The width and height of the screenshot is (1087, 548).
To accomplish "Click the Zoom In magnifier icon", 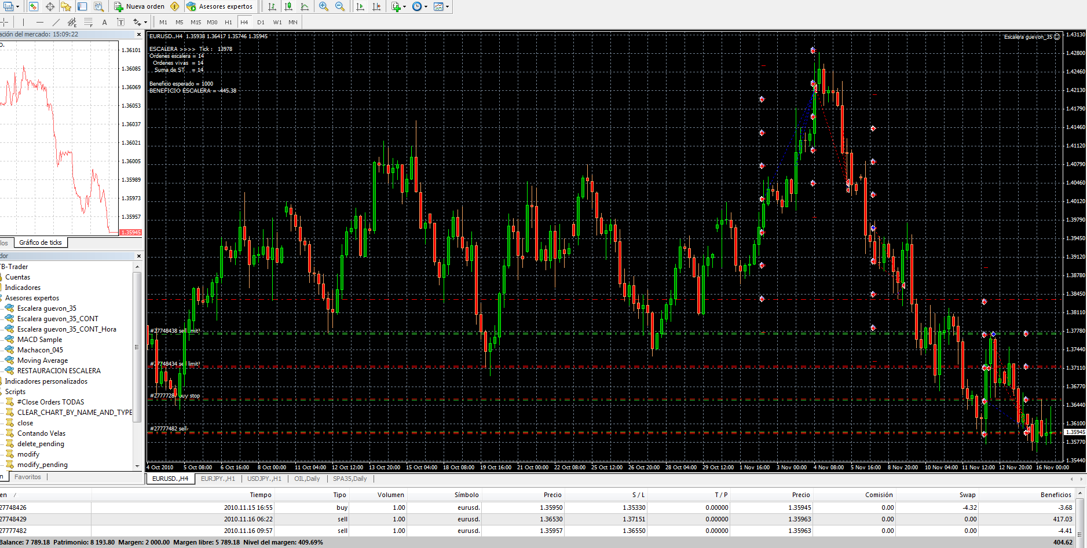I will [324, 6].
